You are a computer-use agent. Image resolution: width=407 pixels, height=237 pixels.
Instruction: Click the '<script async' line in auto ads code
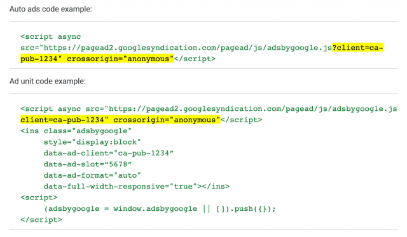[51, 37]
